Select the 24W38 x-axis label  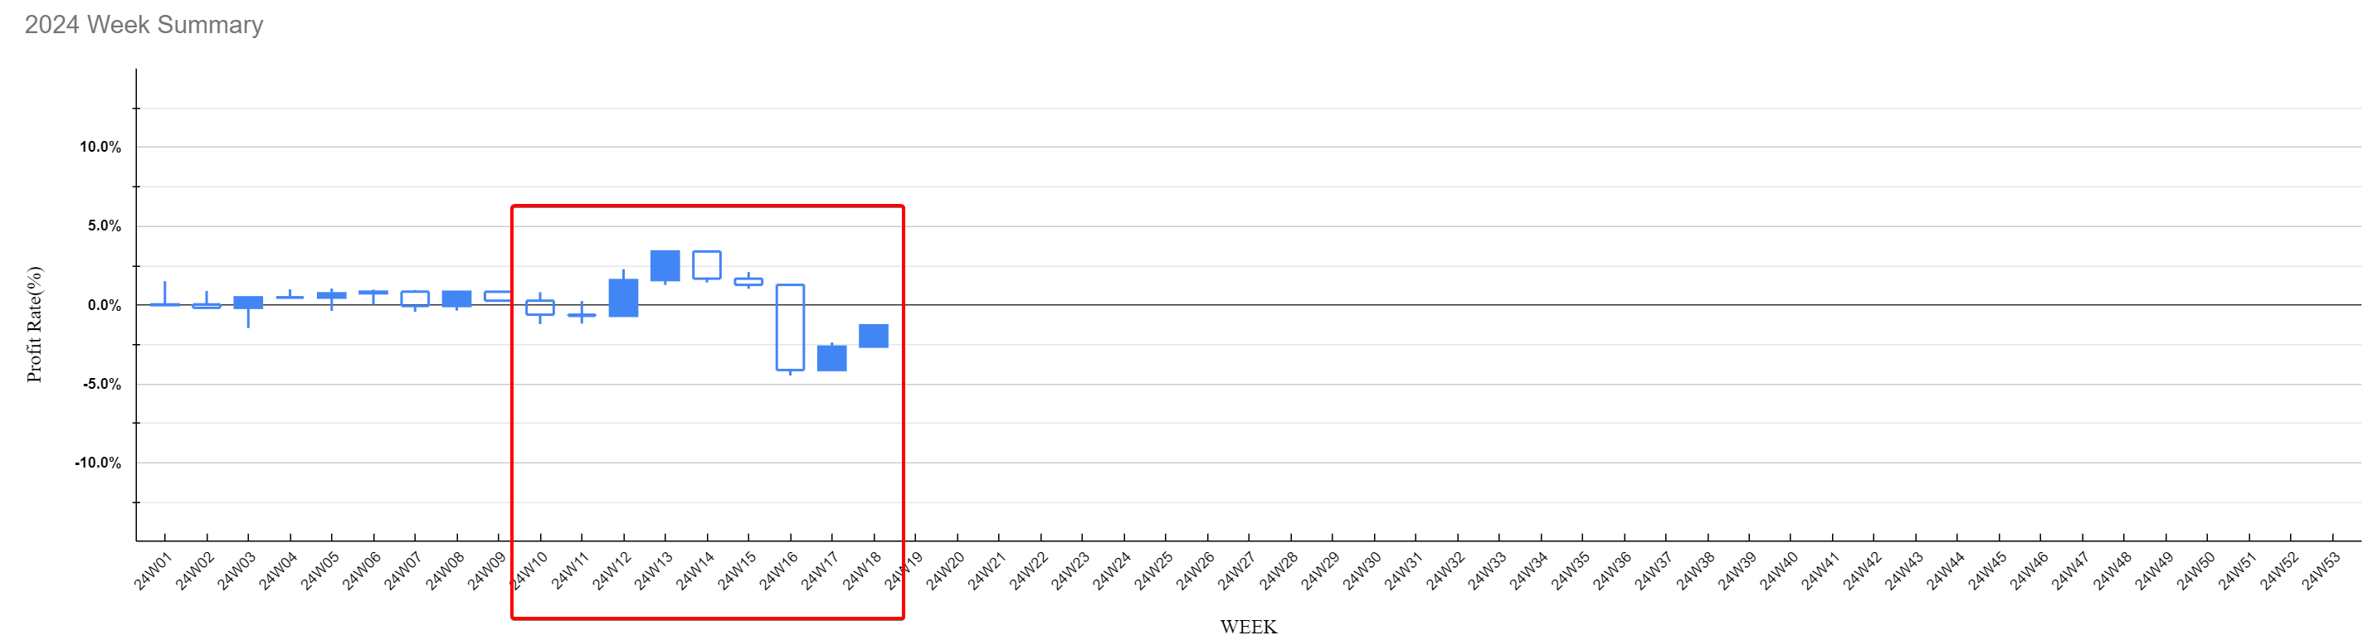(x=1696, y=571)
